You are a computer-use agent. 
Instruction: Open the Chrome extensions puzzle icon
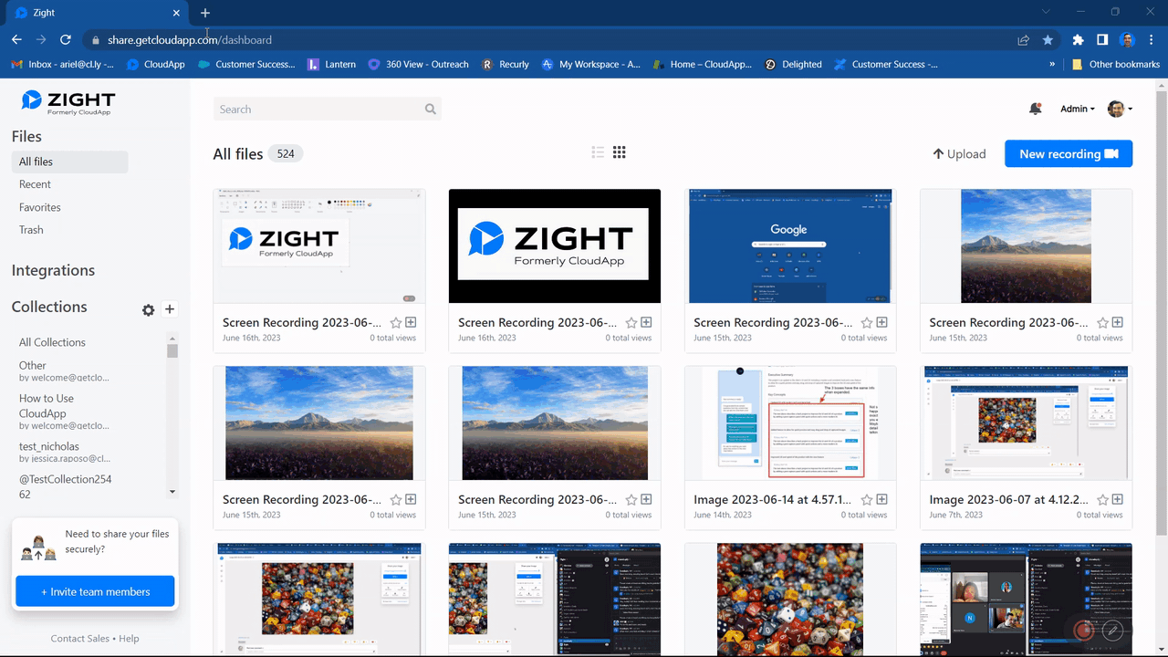[1079, 39]
